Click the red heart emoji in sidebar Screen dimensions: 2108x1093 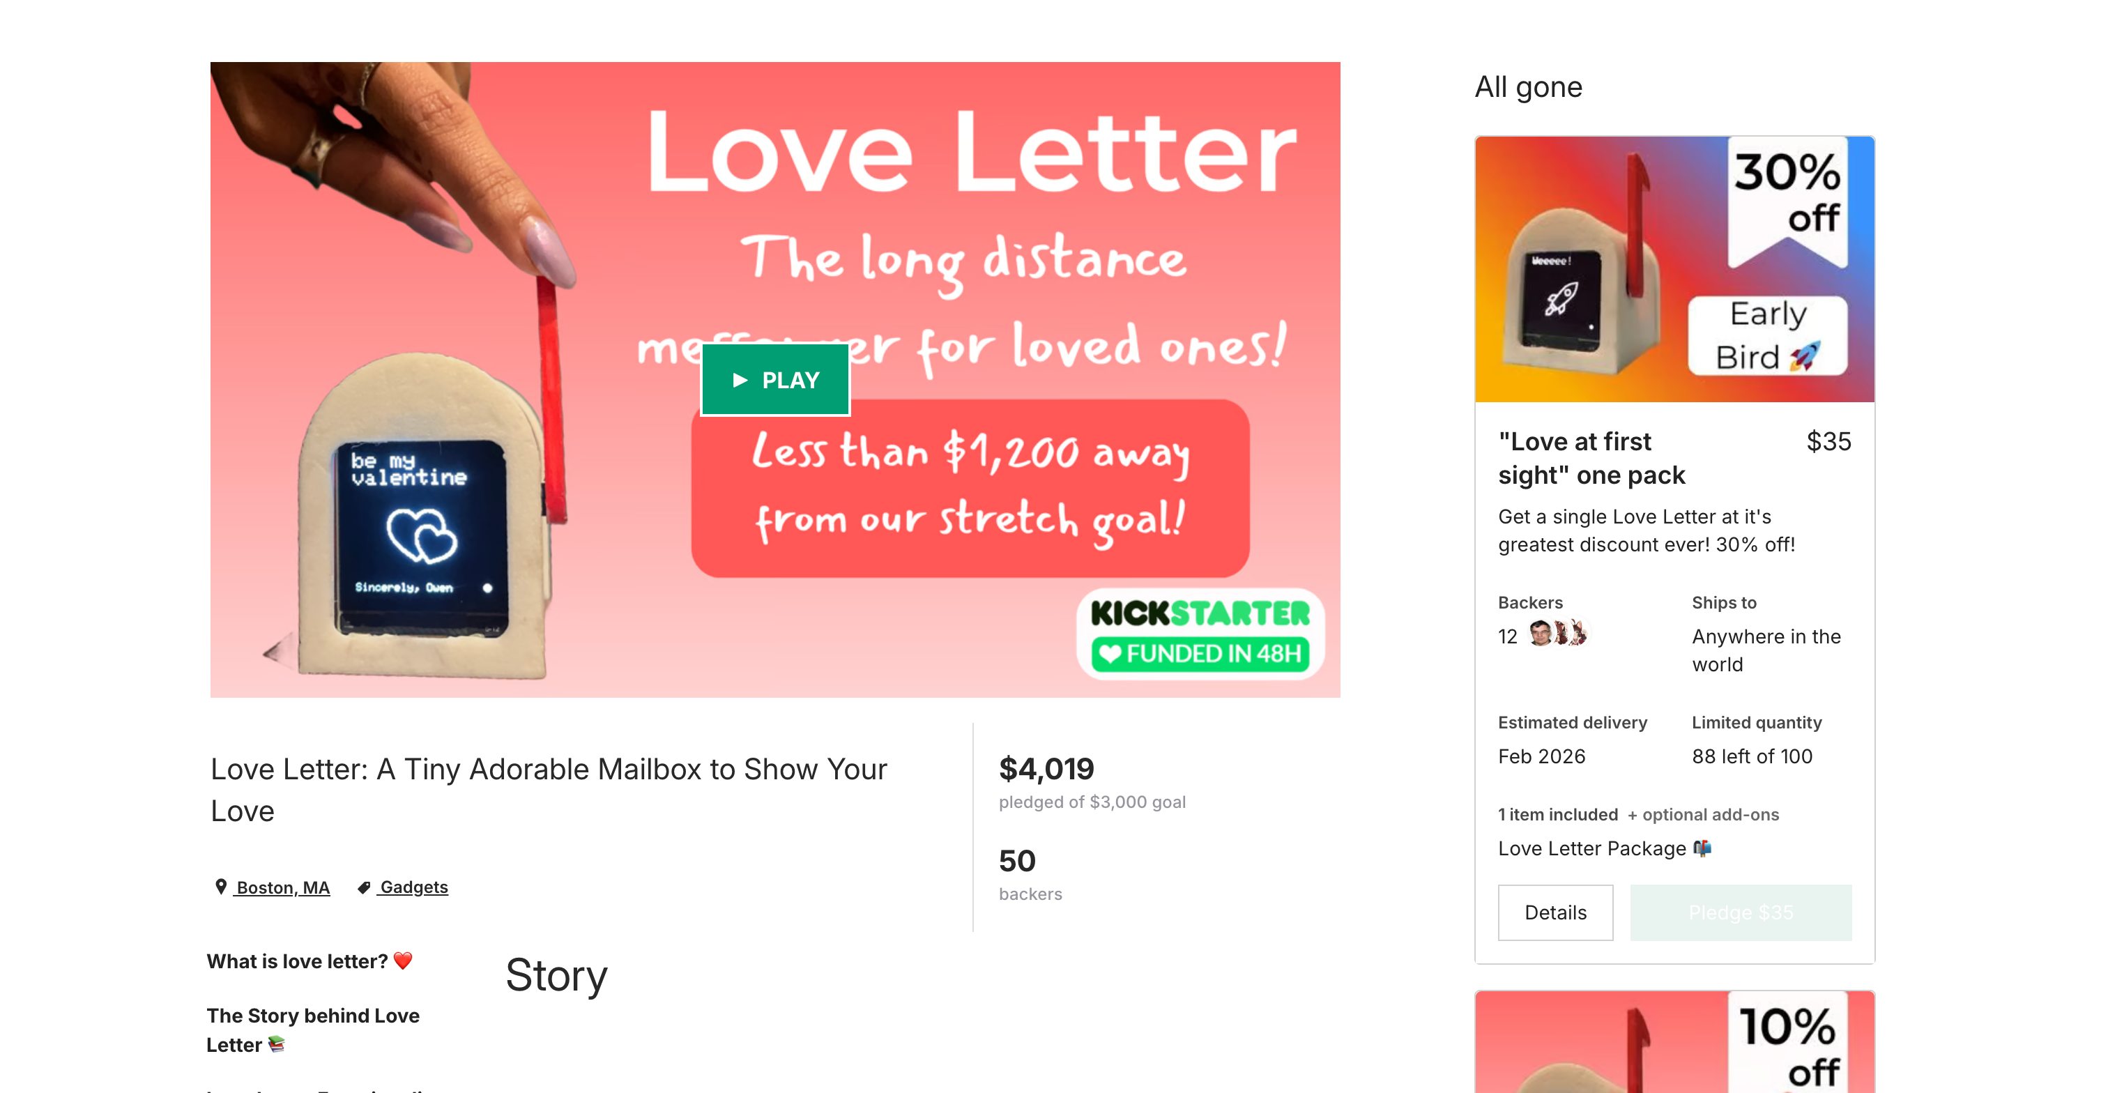[x=403, y=961]
